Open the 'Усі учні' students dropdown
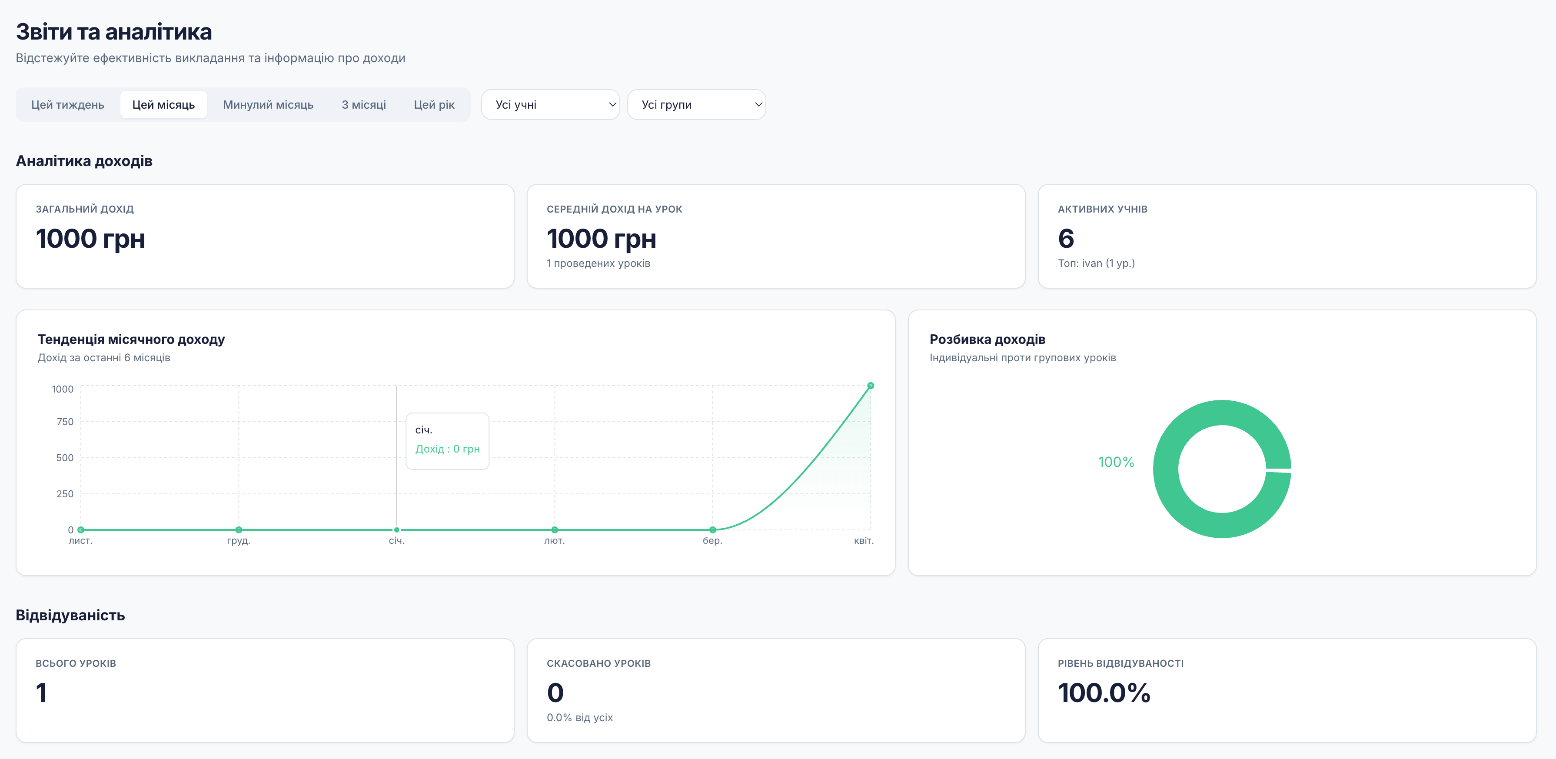Image resolution: width=1556 pixels, height=759 pixels. (x=550, y=104)
